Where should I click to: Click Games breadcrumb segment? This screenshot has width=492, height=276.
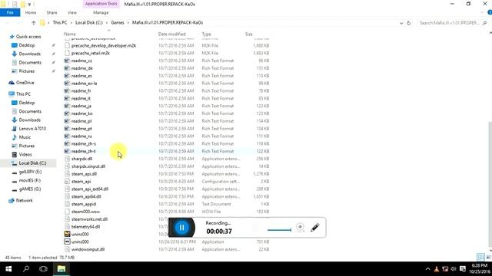click(x=118, y=22)
